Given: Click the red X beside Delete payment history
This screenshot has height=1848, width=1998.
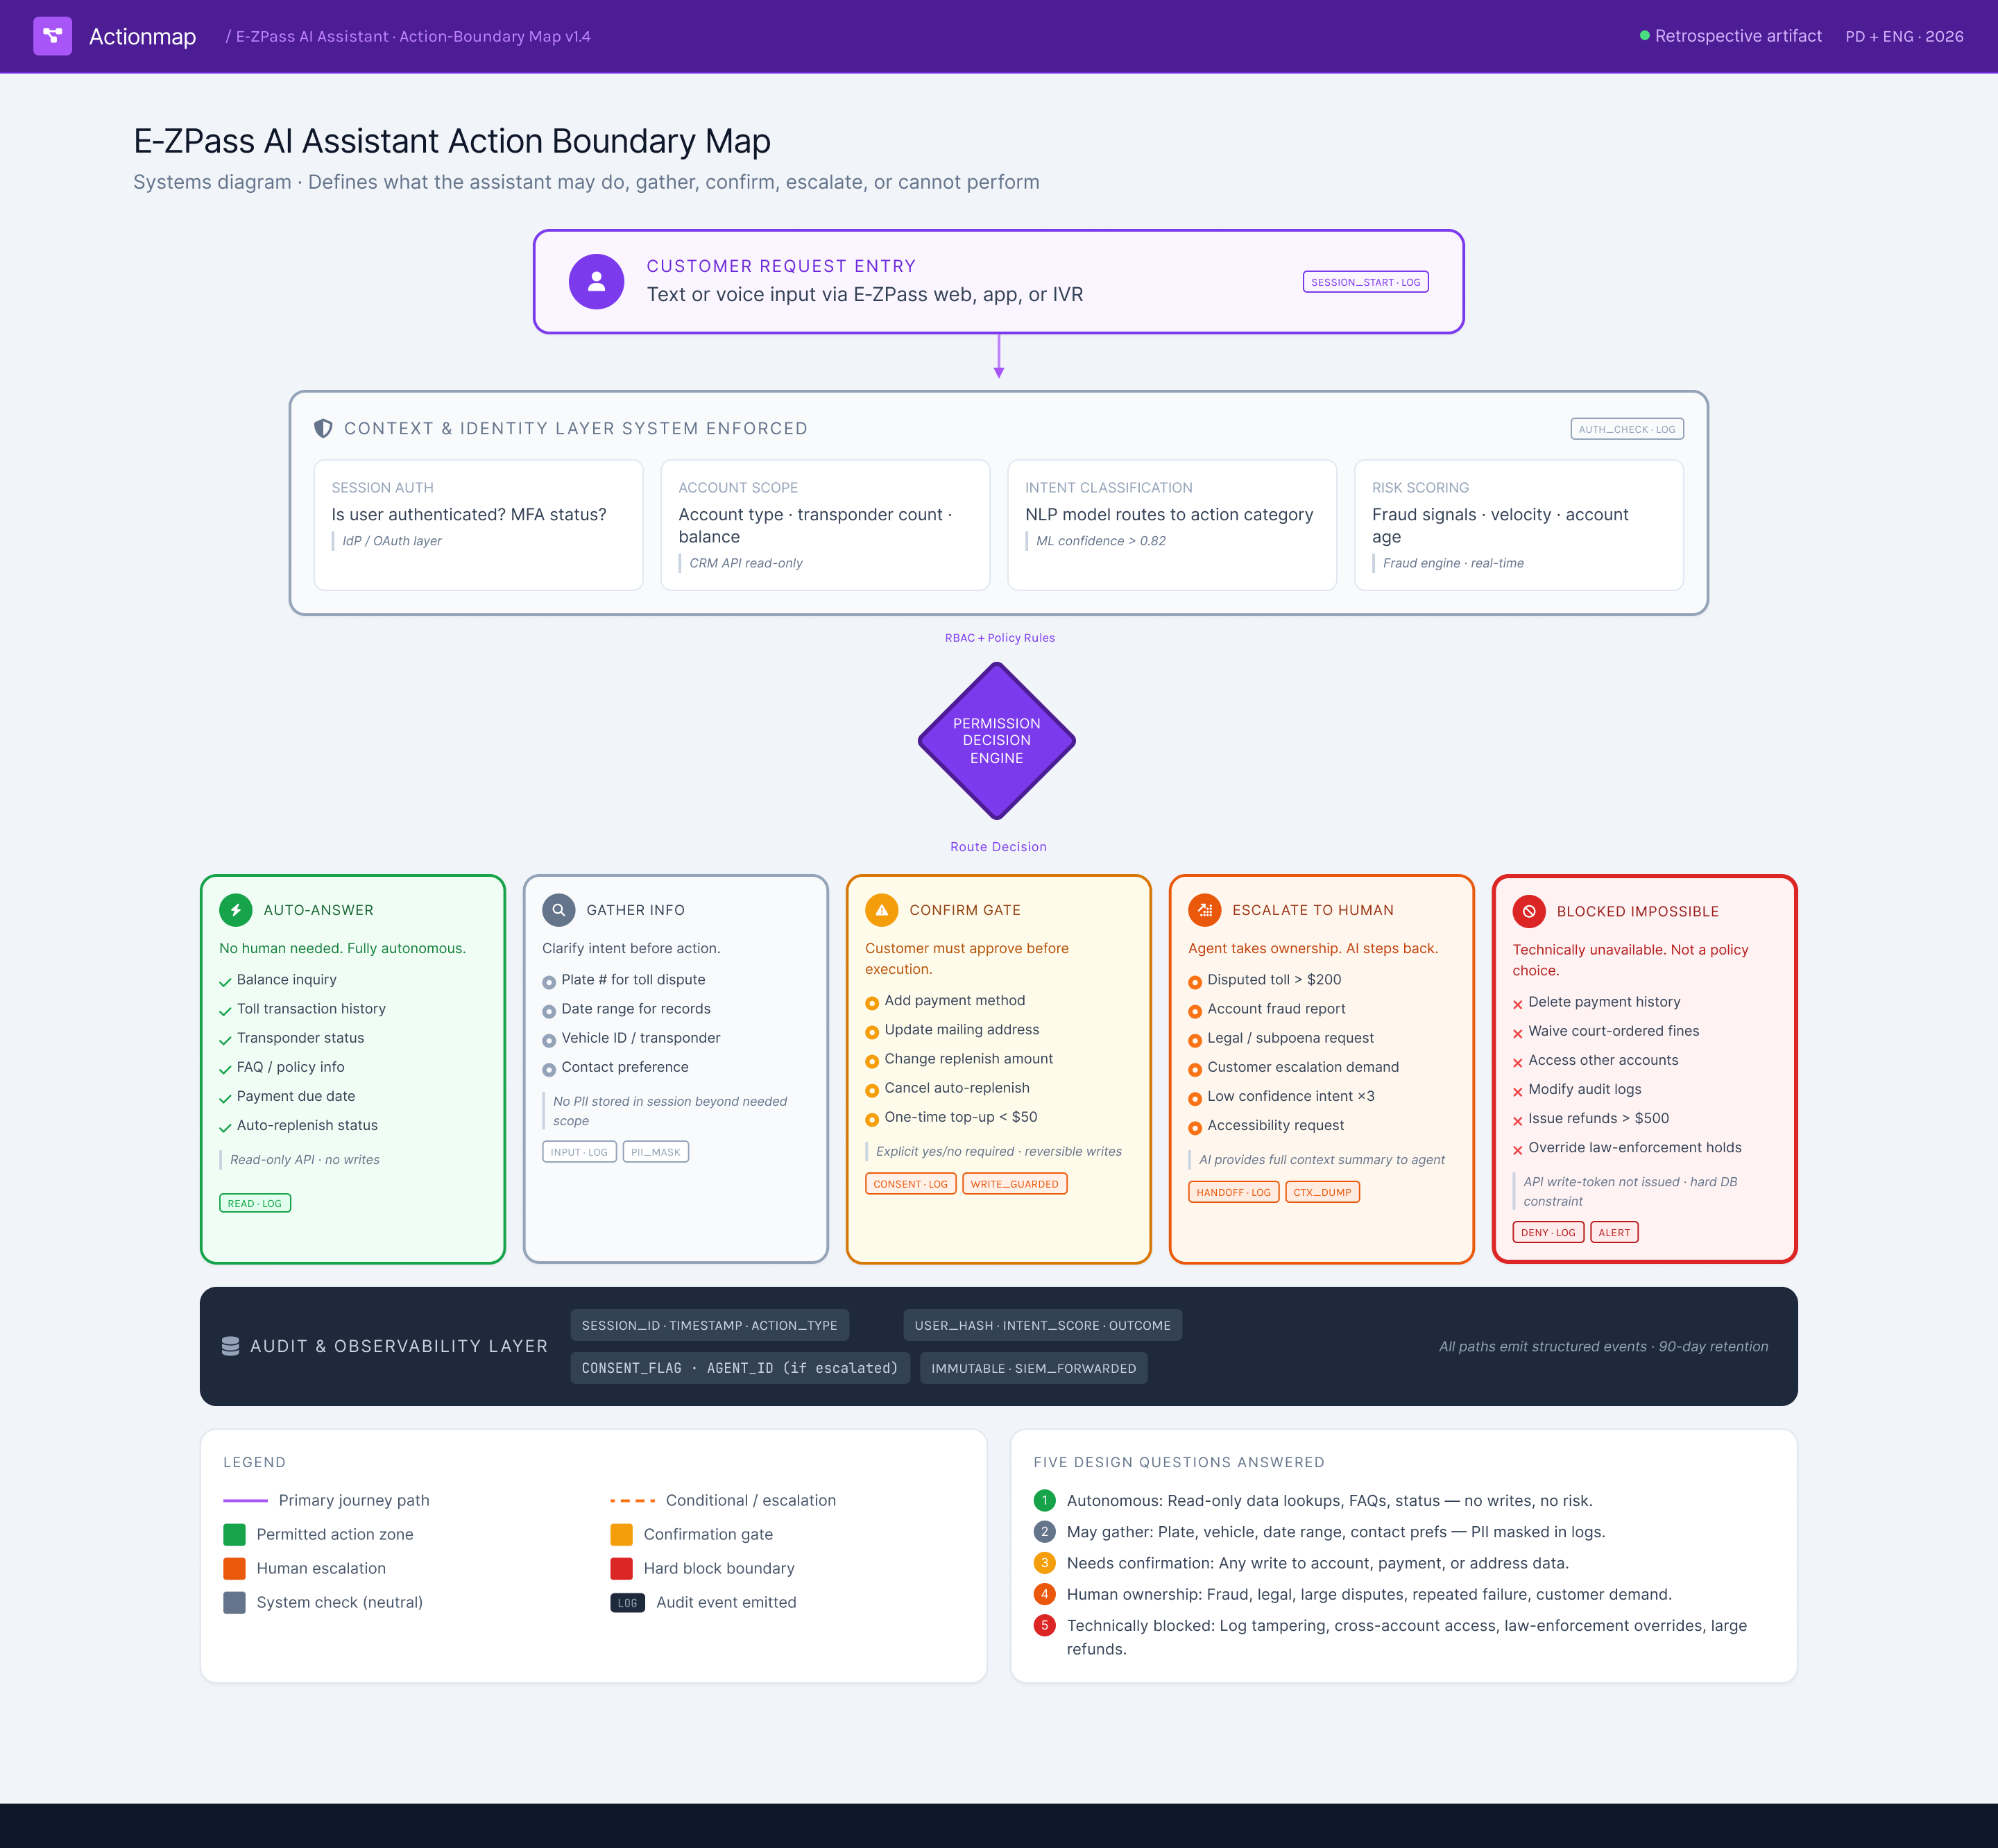Looking at the screenshot, I should [1518, 1004].
